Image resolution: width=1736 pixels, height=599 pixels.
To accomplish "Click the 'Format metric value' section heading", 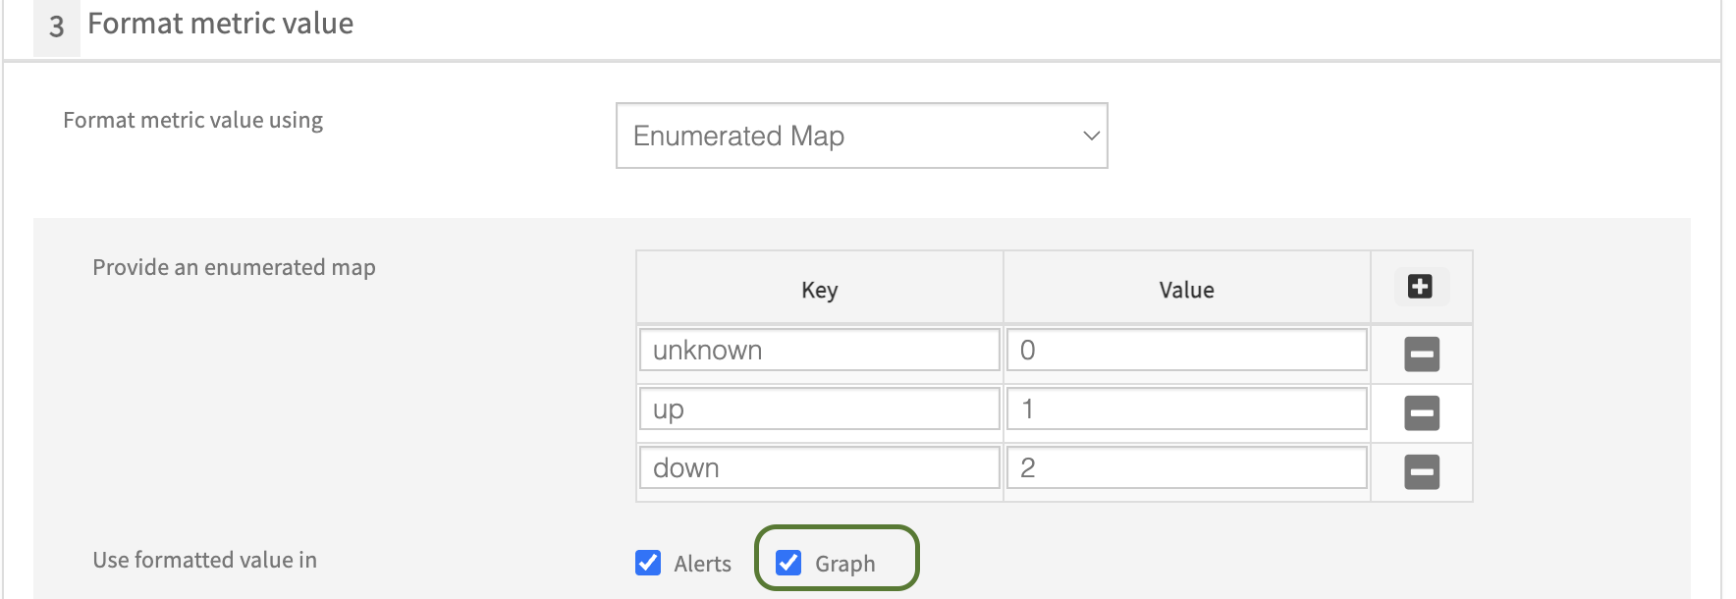I will coord(220,24).
